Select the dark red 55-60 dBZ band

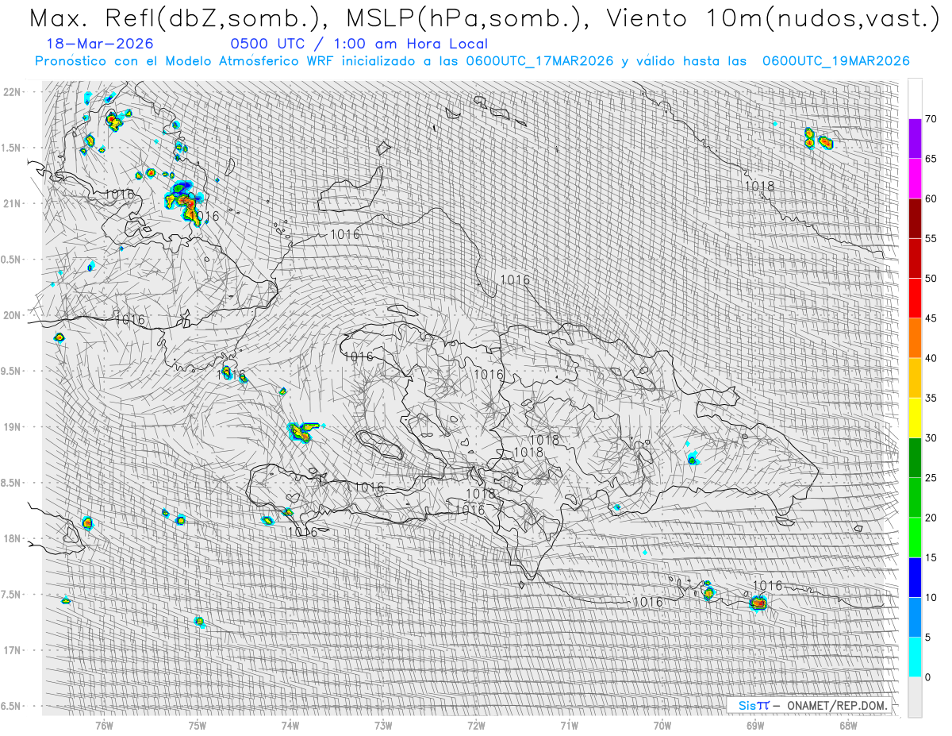click(x=915, y=218)
